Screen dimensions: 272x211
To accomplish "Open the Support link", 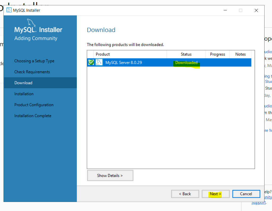I will 258,202.
